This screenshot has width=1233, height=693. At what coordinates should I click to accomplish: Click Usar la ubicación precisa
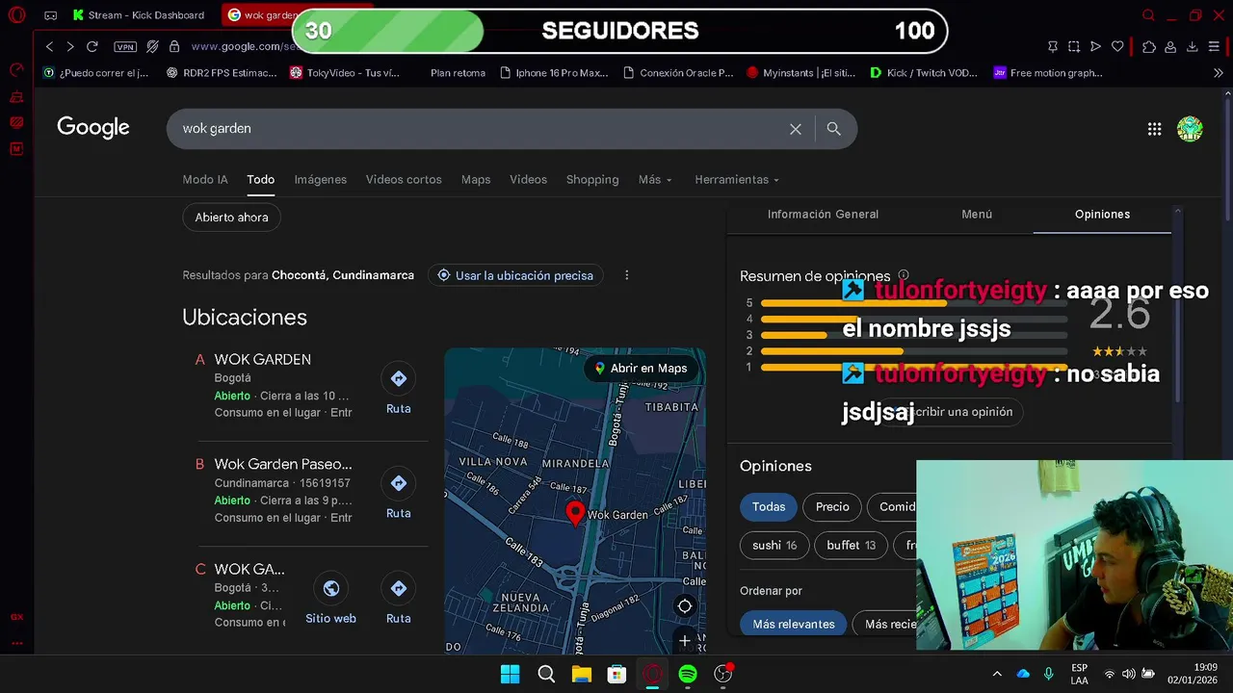click(x=515, y=275)
